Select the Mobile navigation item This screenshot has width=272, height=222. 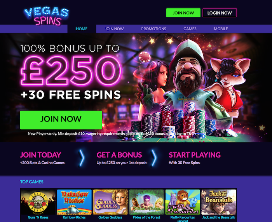click(x=221, y=29)
